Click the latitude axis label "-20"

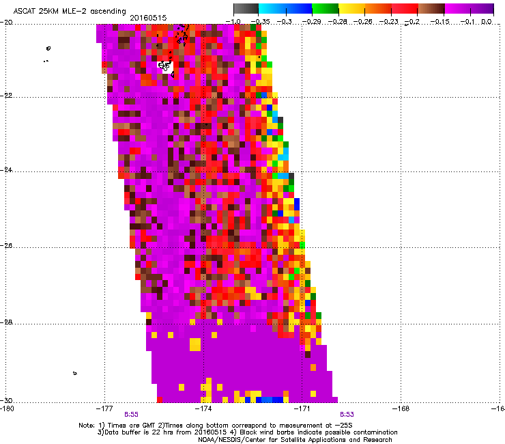(6, 23)
